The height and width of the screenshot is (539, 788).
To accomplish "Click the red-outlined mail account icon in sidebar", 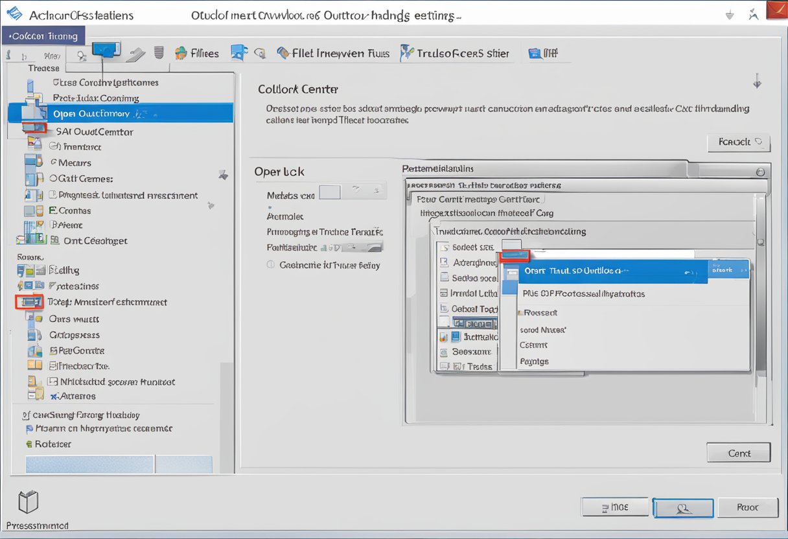I will (x=29, y=302).
